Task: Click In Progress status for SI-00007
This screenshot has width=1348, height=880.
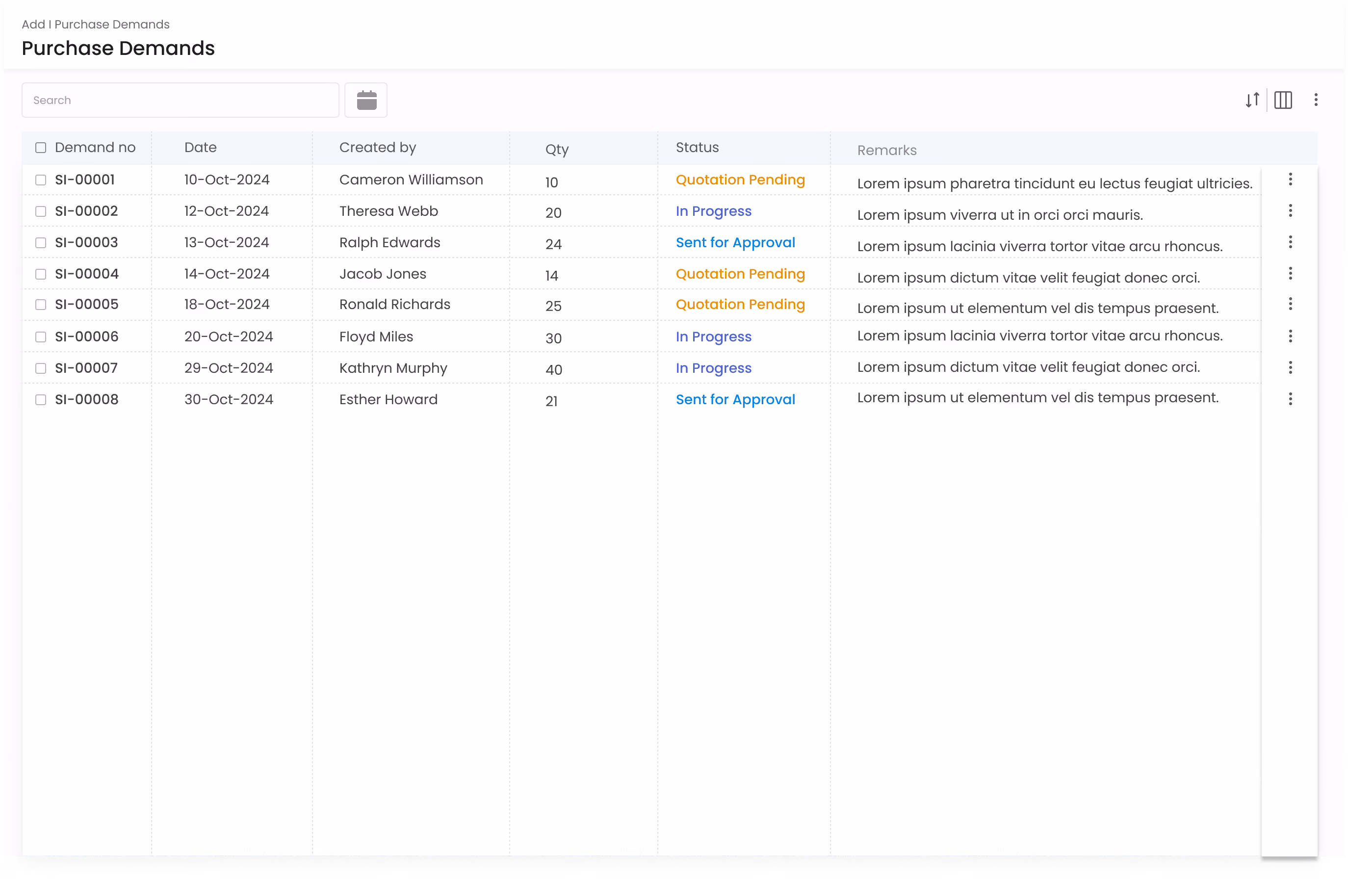Action: [714, 368]
